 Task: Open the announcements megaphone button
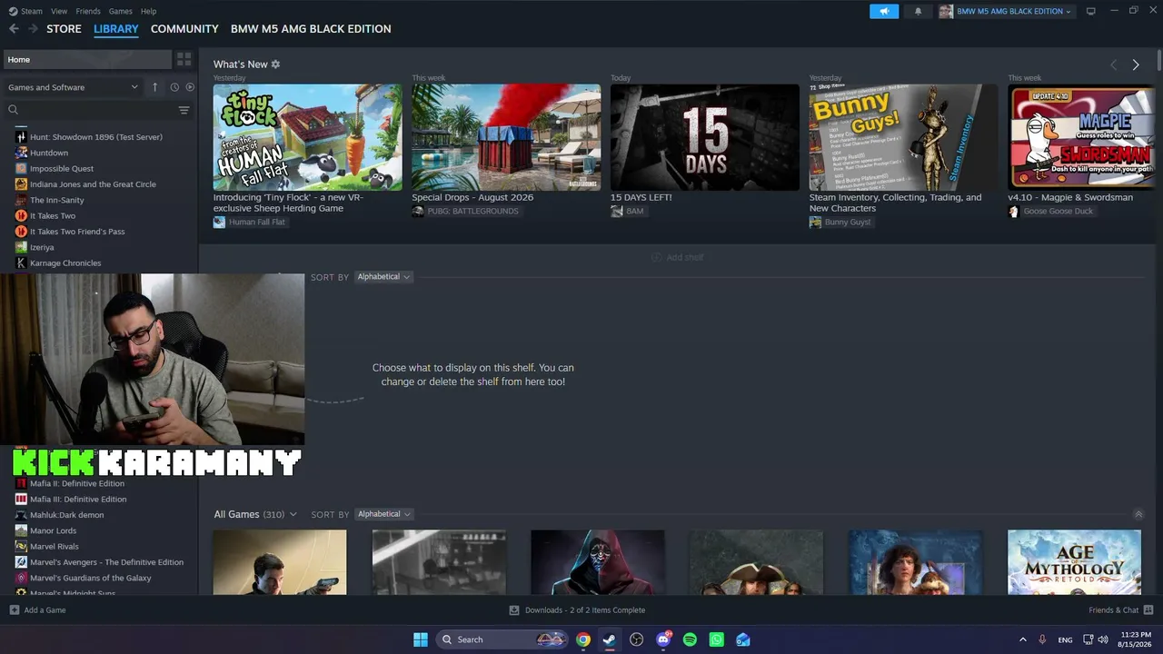pyautogui.click(x=883, y=11)
